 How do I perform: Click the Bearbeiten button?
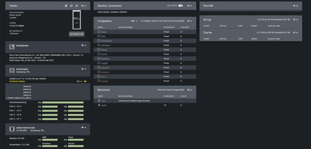click(77, 34)
